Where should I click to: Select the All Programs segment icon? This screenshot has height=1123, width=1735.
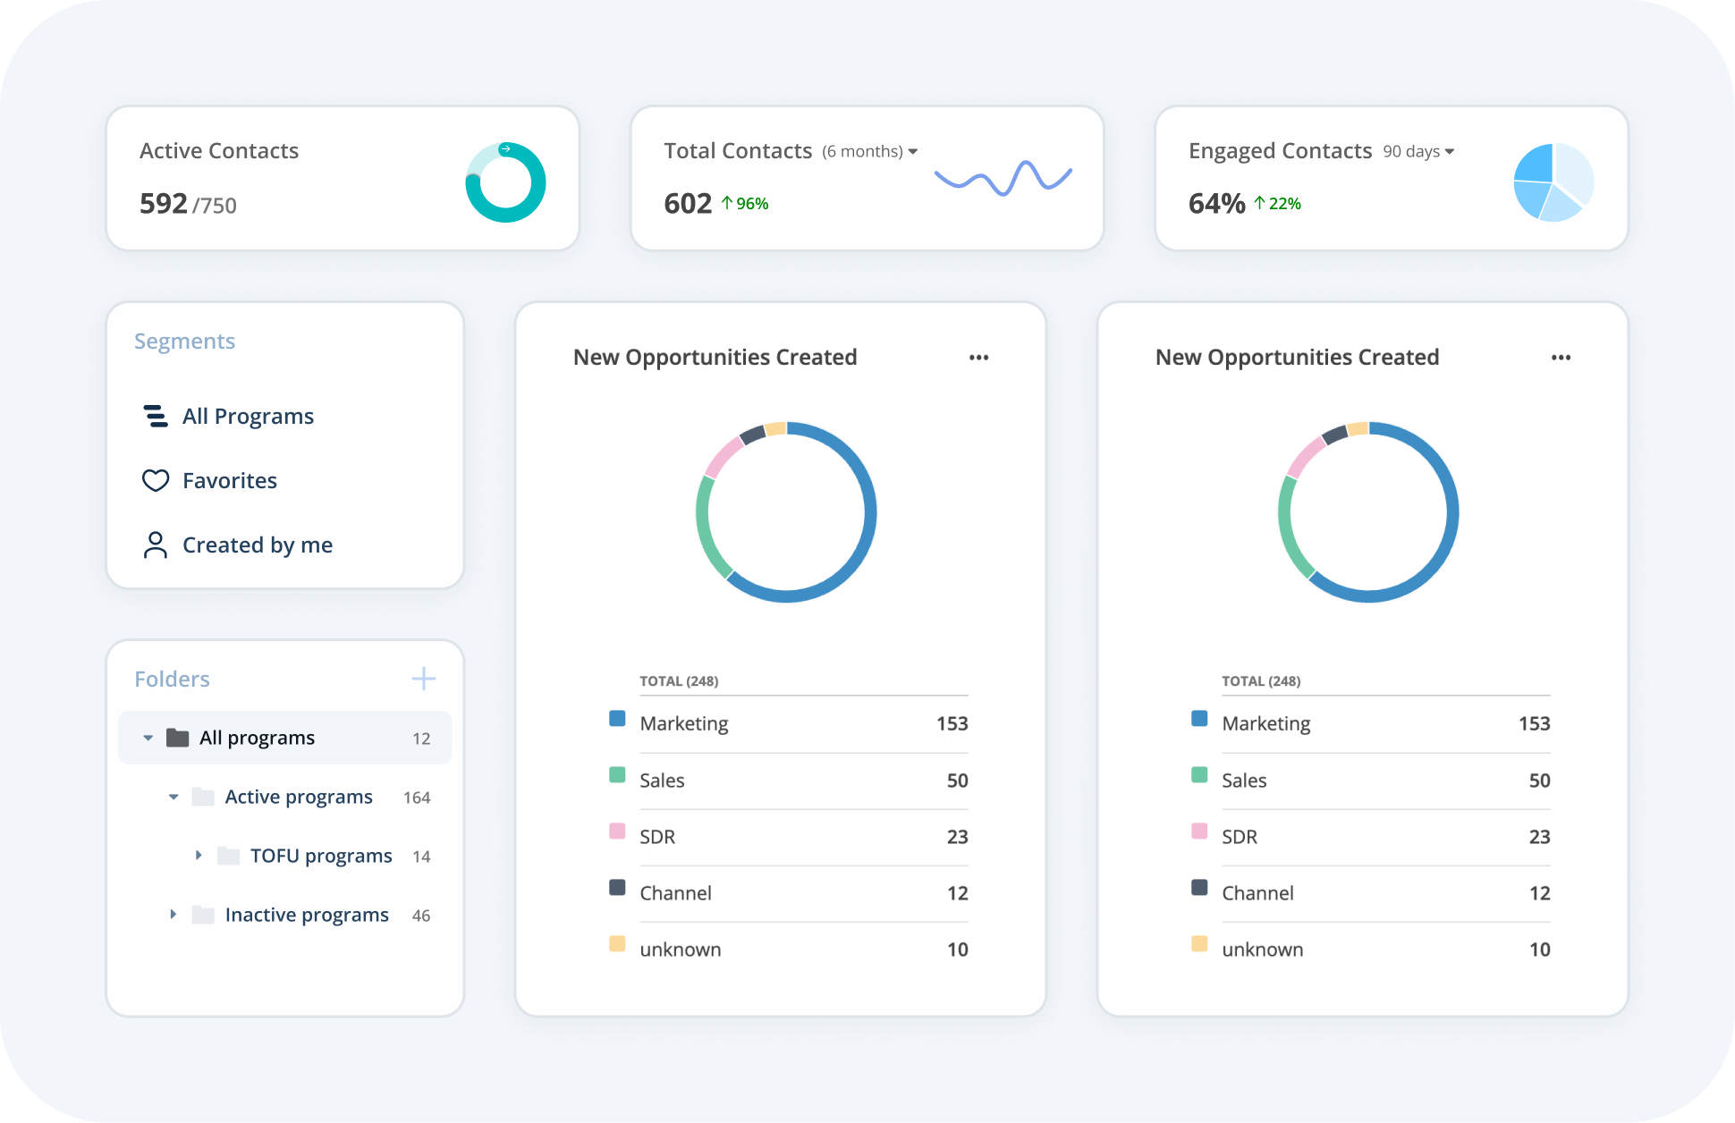[155, 416]
